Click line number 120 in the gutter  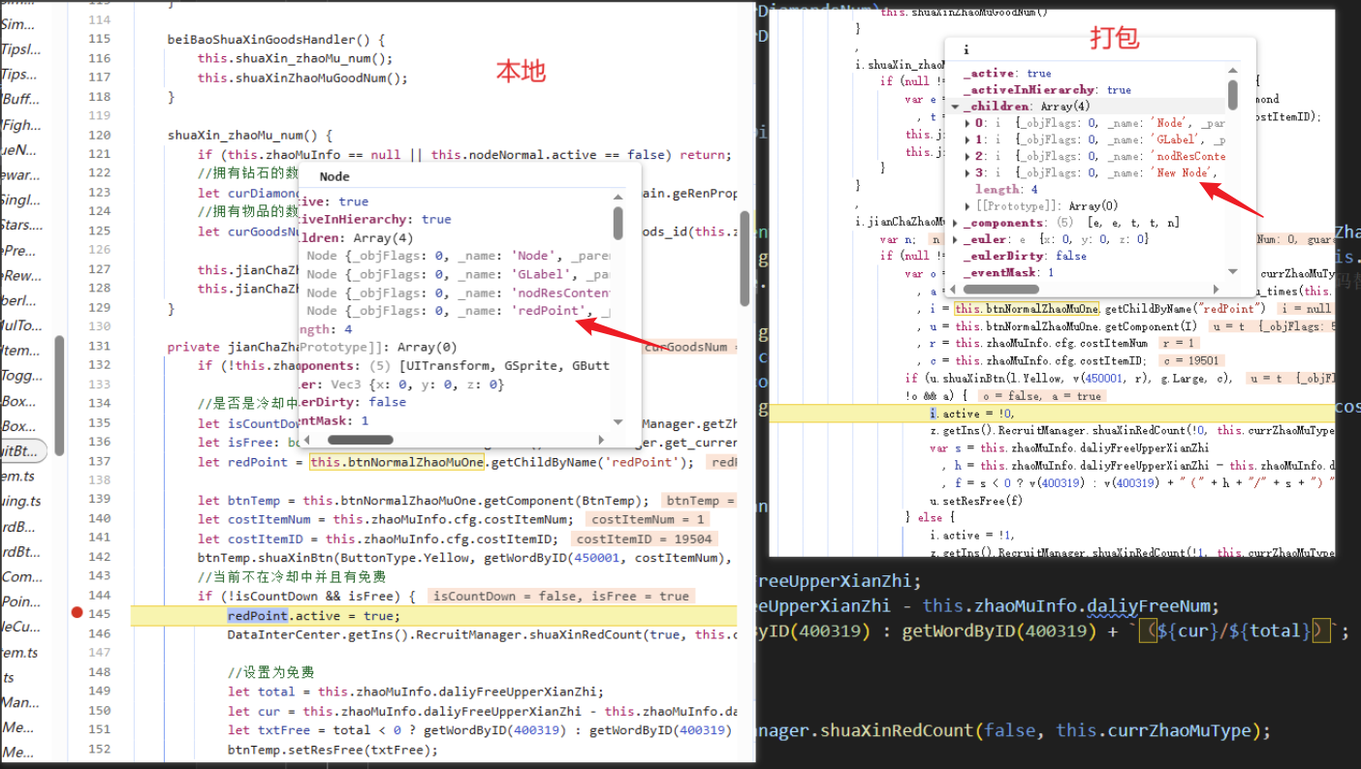tap(99, 136)
